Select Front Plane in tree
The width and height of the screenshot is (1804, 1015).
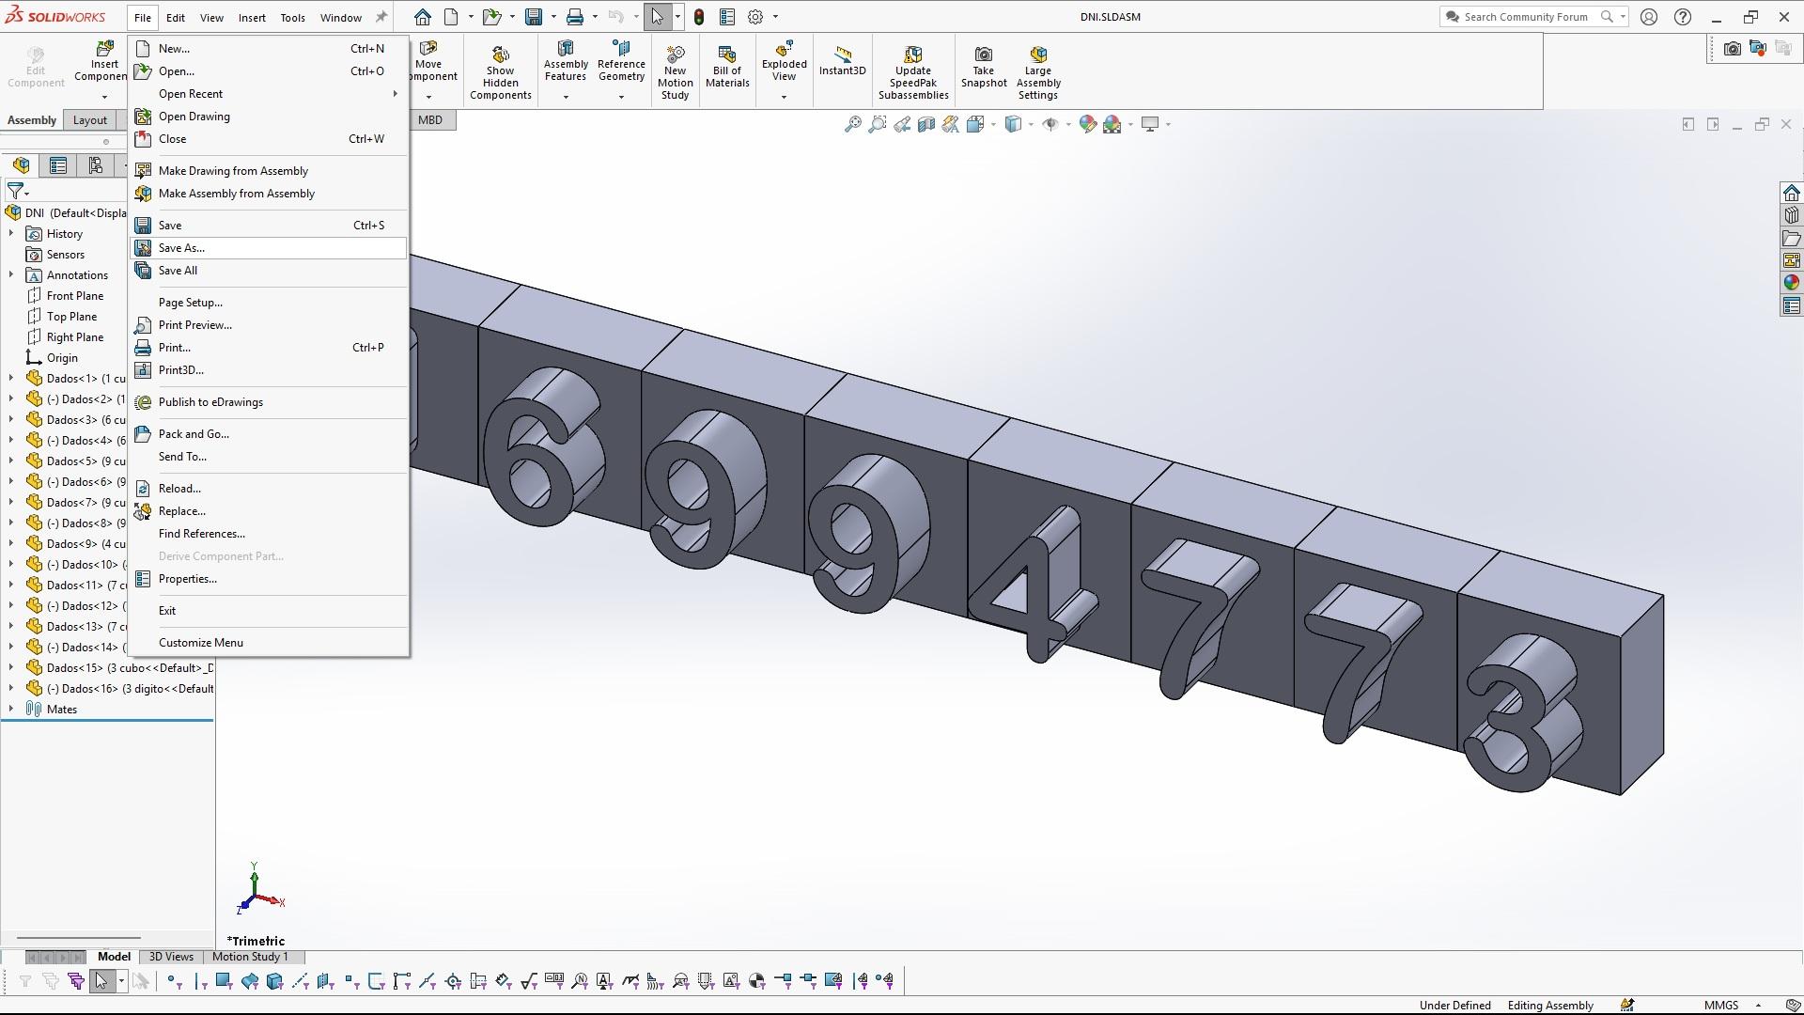(x=75, y=296)
